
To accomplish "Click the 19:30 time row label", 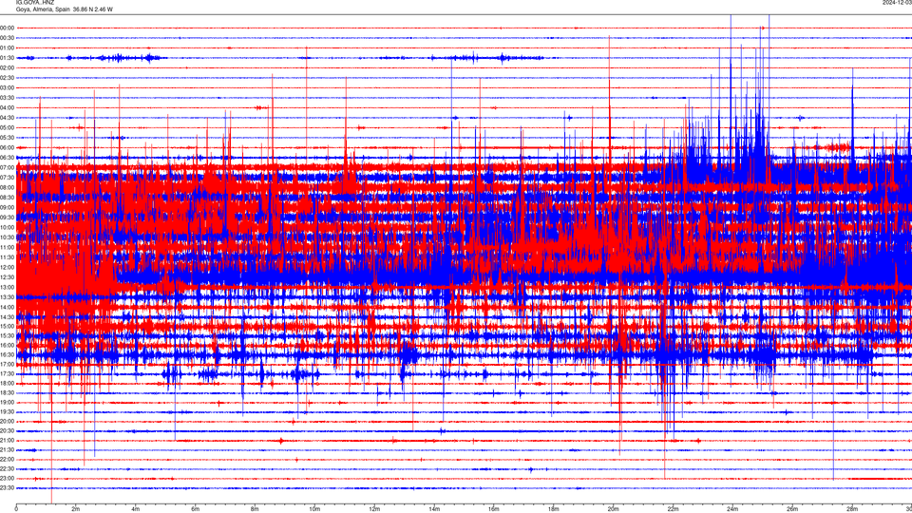I will 8,411.
